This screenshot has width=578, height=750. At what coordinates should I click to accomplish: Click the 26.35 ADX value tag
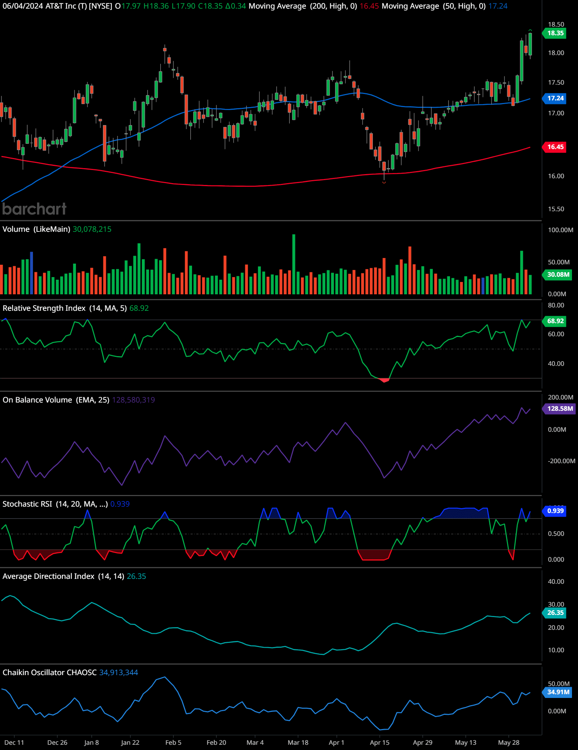(x=555, y=613)
